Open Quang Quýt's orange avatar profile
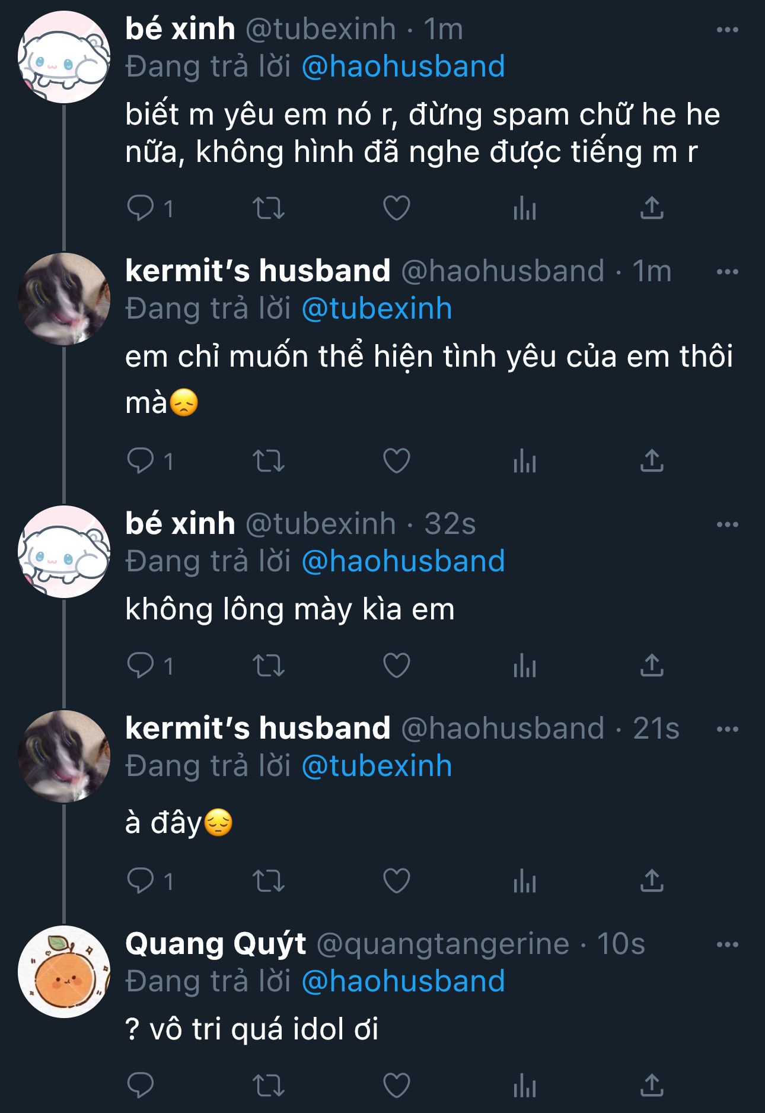The height and width of the screenshot is (1113, 765). 64,971
